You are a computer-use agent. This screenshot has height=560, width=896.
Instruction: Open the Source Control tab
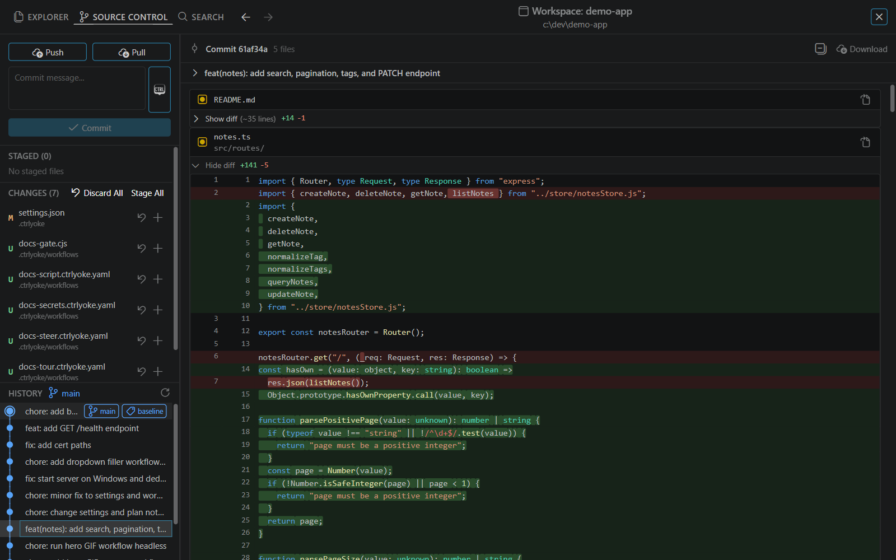123,17
